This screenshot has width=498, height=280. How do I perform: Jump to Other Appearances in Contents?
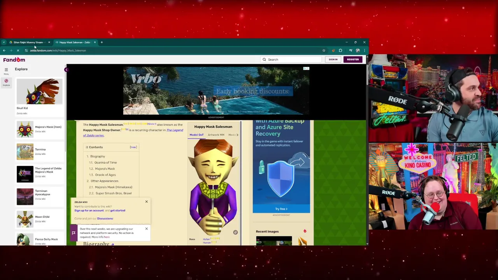[104, 181]
